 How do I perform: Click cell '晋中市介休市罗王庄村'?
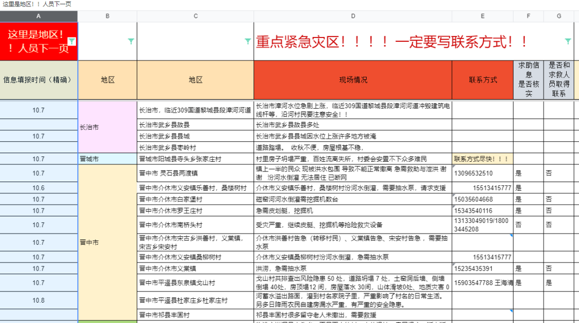click(195, 211)
